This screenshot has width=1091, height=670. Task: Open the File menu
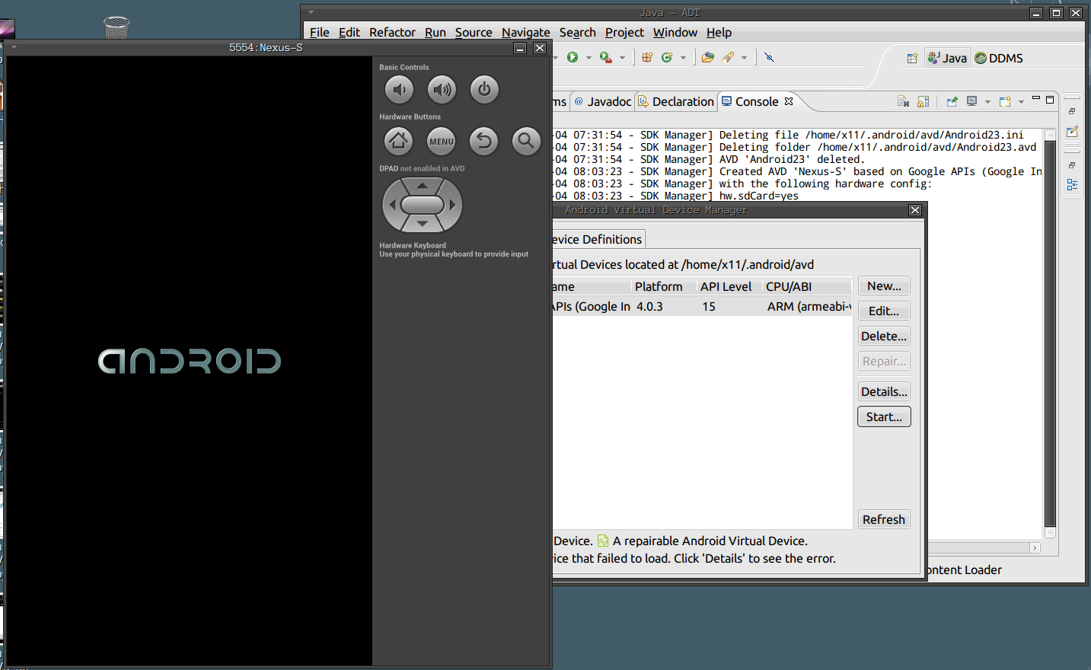tap(320, 32)
